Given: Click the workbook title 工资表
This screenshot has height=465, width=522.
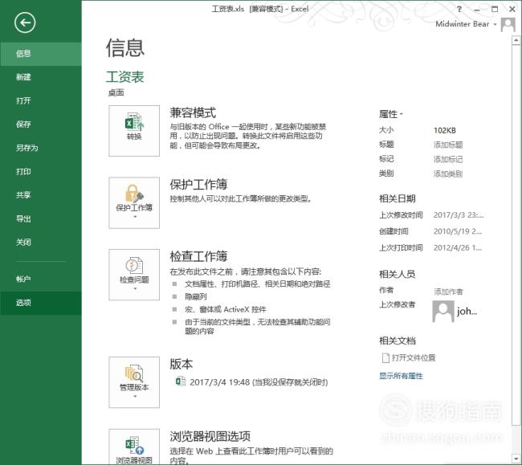Looking at the screenshot, I should pos(124,77).
